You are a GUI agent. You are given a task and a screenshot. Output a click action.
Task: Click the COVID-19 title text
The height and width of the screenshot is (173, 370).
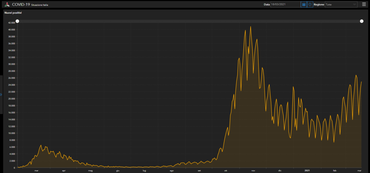(21, 4)
